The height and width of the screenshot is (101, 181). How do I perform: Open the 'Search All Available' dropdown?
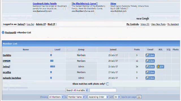(77, 90)
